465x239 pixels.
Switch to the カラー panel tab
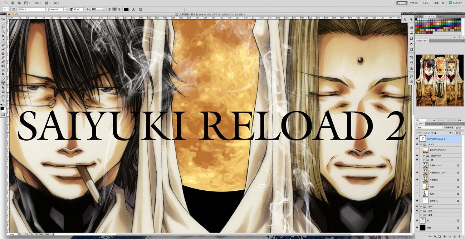point(419,16)
